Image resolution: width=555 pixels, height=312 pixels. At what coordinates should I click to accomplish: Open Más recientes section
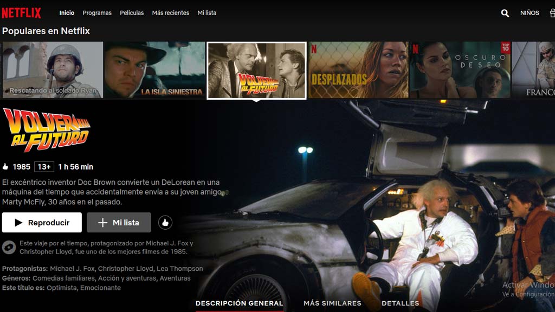(x=171, y=13)
